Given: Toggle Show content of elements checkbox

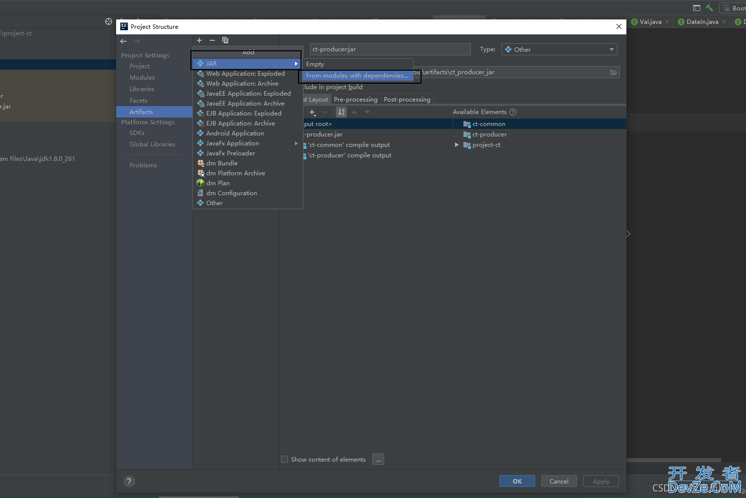Looking at the screenshot, I should click(x=285, y=459).
